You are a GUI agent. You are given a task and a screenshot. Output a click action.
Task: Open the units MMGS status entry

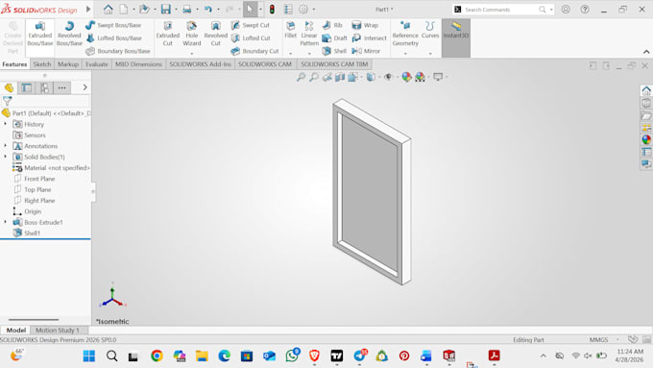(598, 340)
